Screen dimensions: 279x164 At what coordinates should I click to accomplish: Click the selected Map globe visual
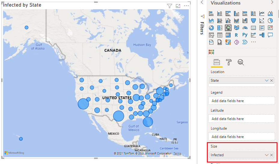click(x=228, y=28)
